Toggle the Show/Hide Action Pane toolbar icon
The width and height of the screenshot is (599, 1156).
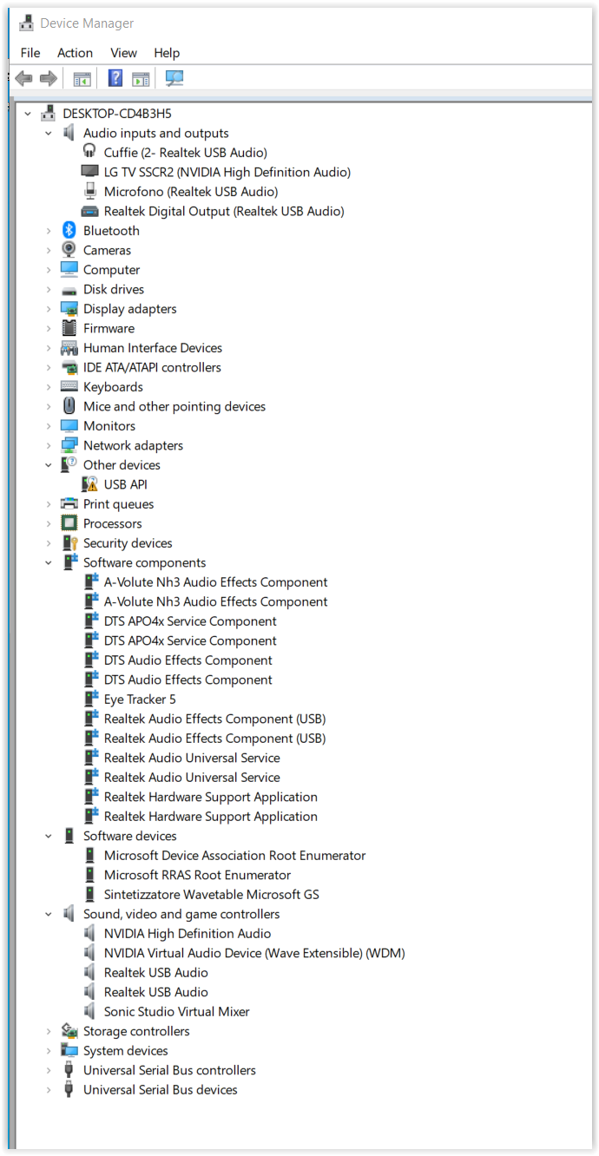pos(141,79)
